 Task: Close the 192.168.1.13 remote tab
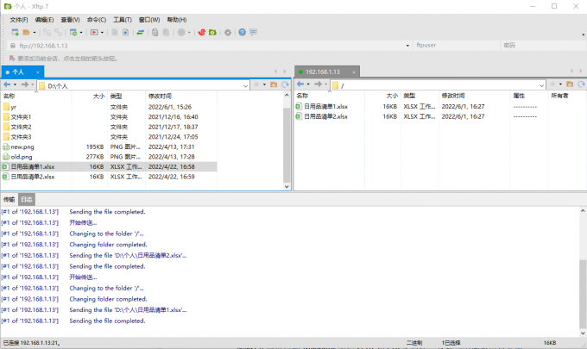[354, 72]
